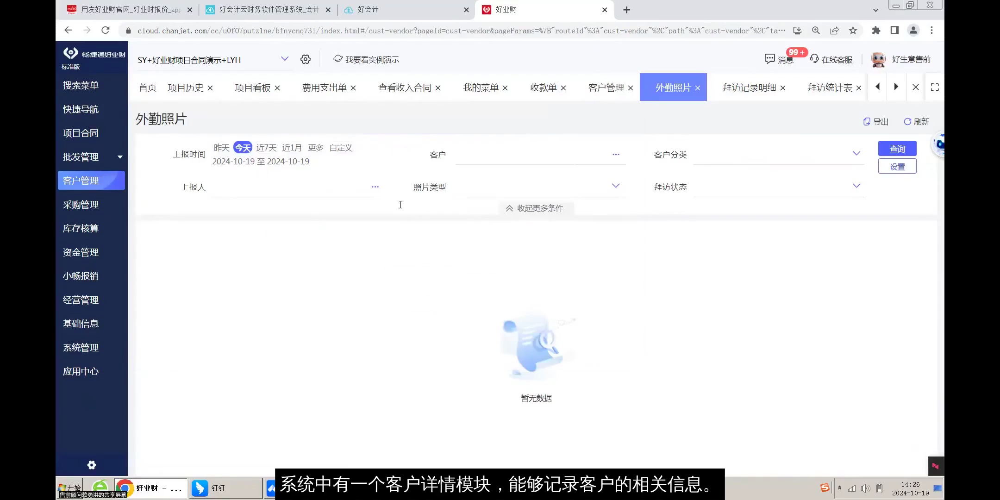Screen dimensions: 1000x500
Task: Expand the 客户分类 dropdown
Action: tap(857, 153)
